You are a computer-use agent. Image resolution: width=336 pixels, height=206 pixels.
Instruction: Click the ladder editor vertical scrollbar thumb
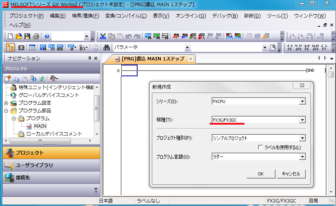(x=331, y=74)
